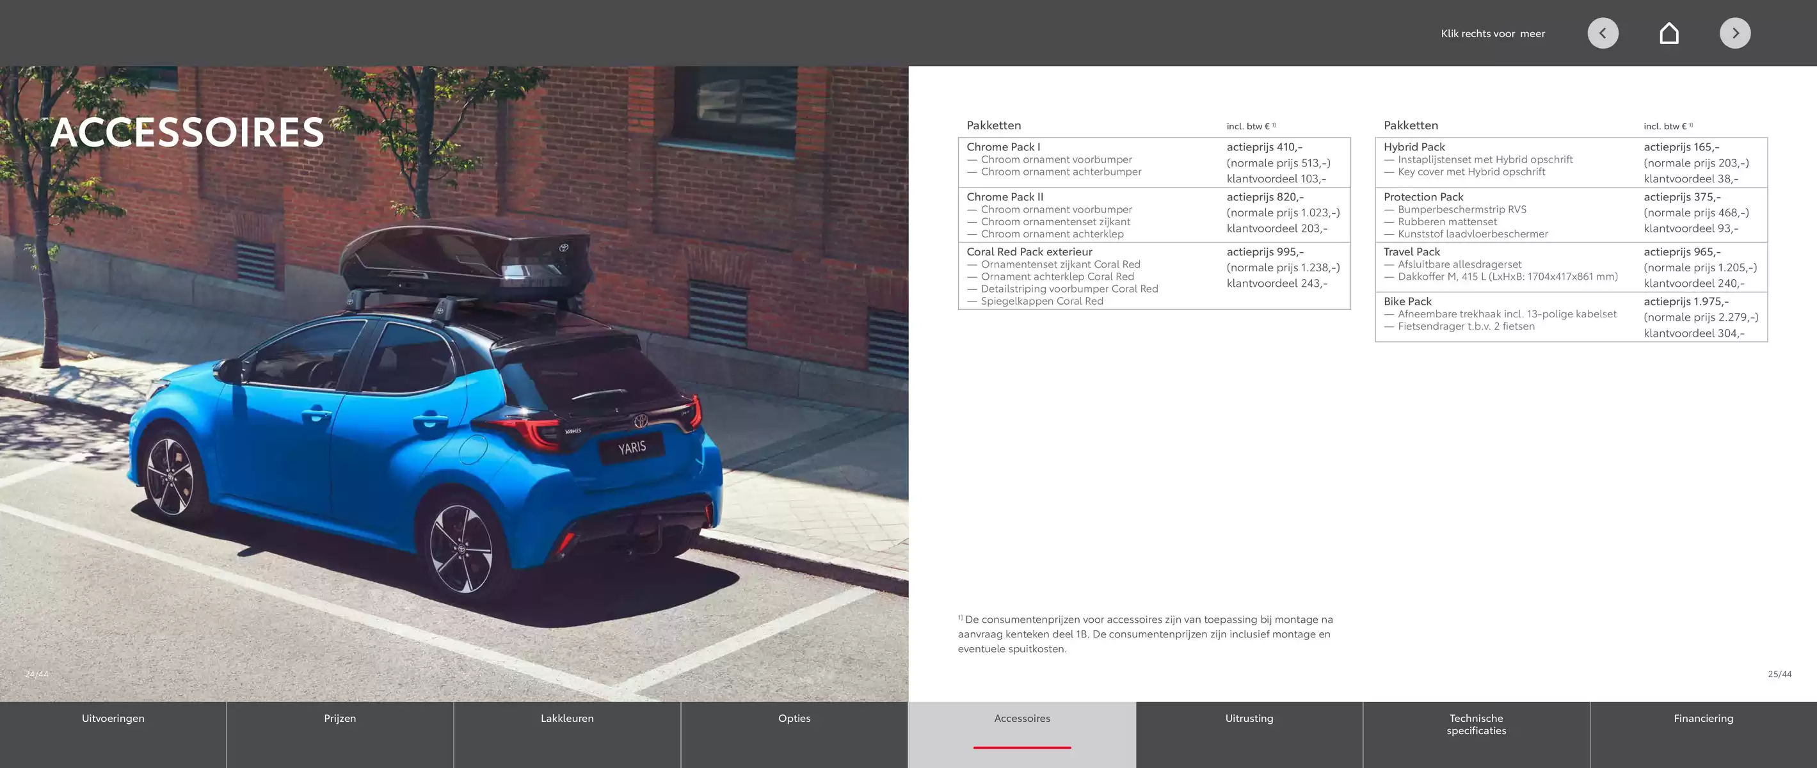Open the Lakkleuren tab
Viewport: 1817px width, 768px height.
click(567, 734)
